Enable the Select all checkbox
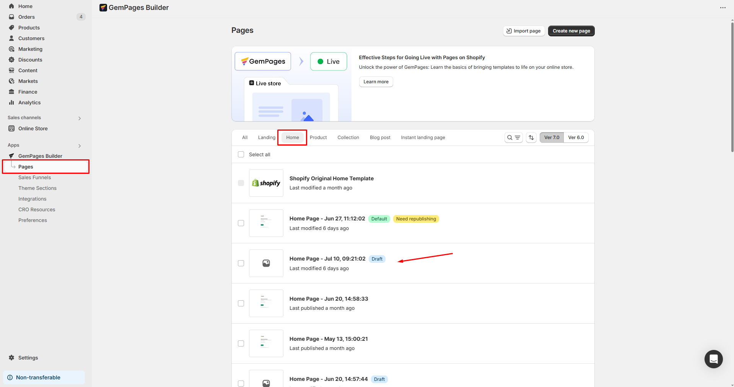The width and height of the screenshot is (734, 387). pos(241,154)
